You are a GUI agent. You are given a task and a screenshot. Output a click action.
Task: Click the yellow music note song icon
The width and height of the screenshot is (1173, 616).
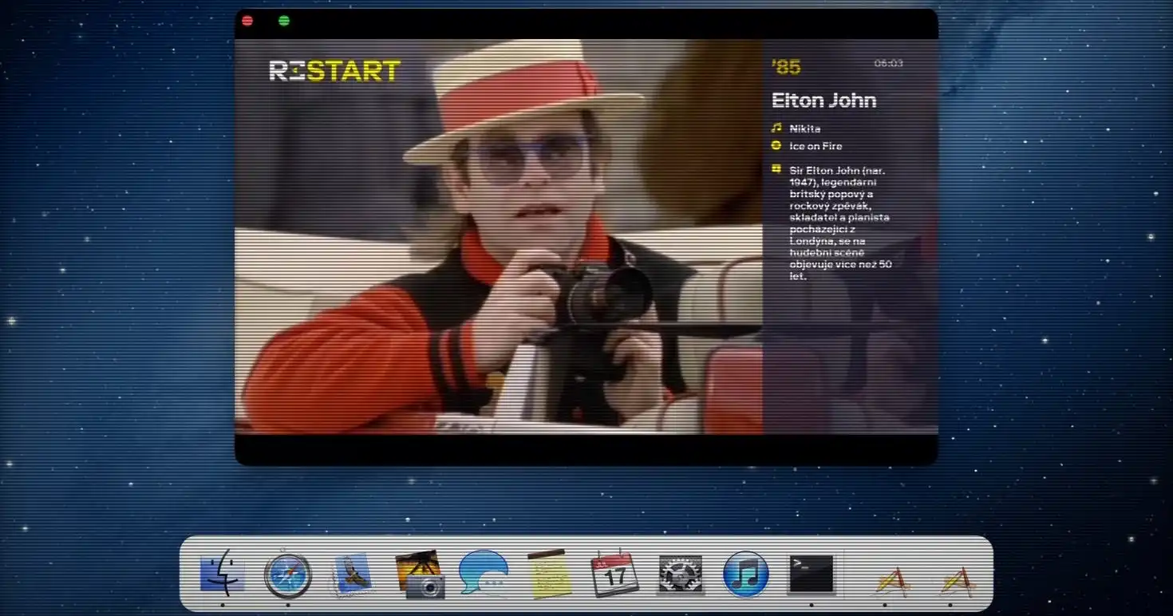point(776,128)
